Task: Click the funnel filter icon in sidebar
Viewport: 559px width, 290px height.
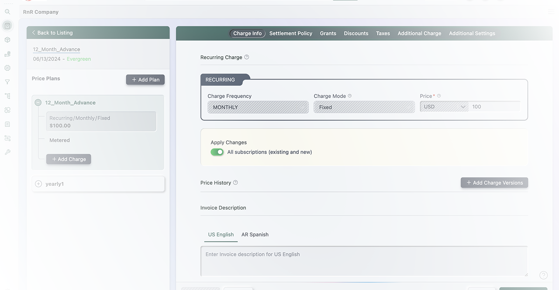Action: click(x=7, y=82)
